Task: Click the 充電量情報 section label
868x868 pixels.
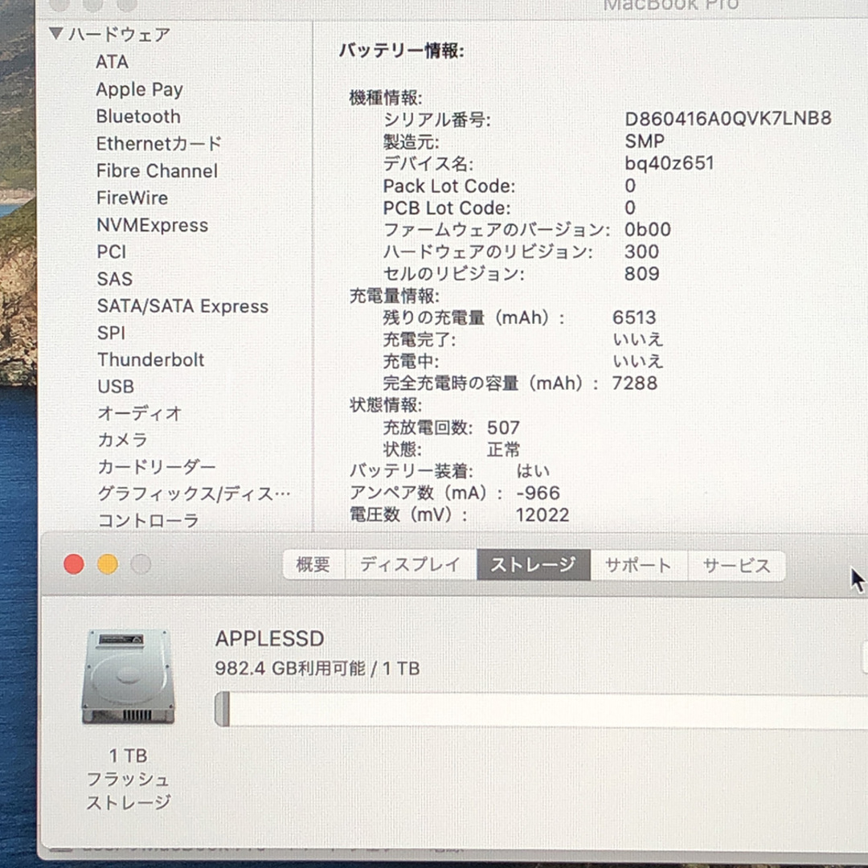Action: [394, 296]
